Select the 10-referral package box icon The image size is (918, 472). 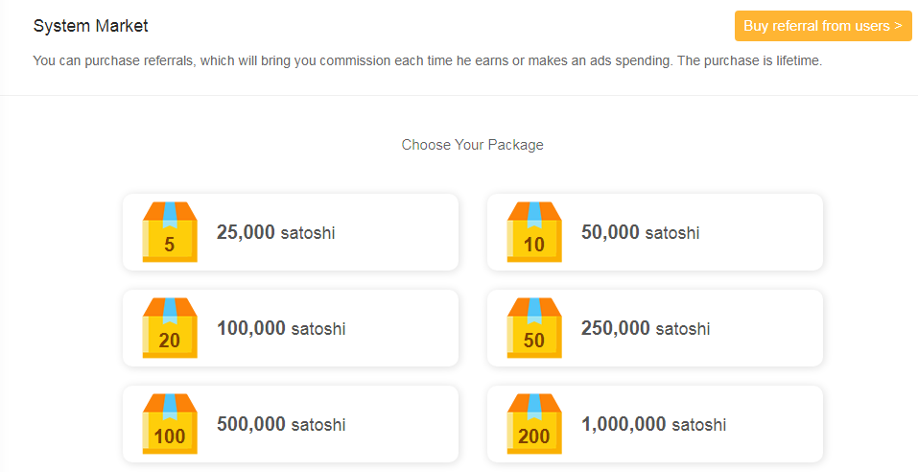[534, 232]
